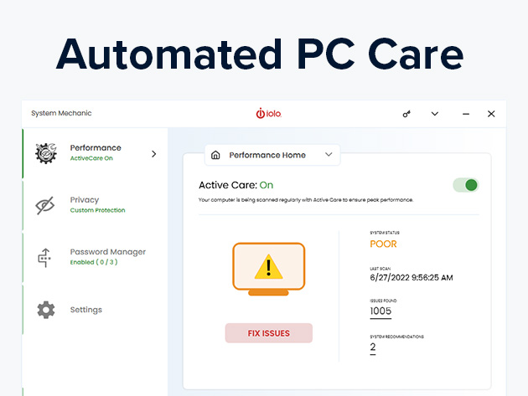Click the Password Manager icon
This screenshot has height=396, width=528.
tap(44, 258)
